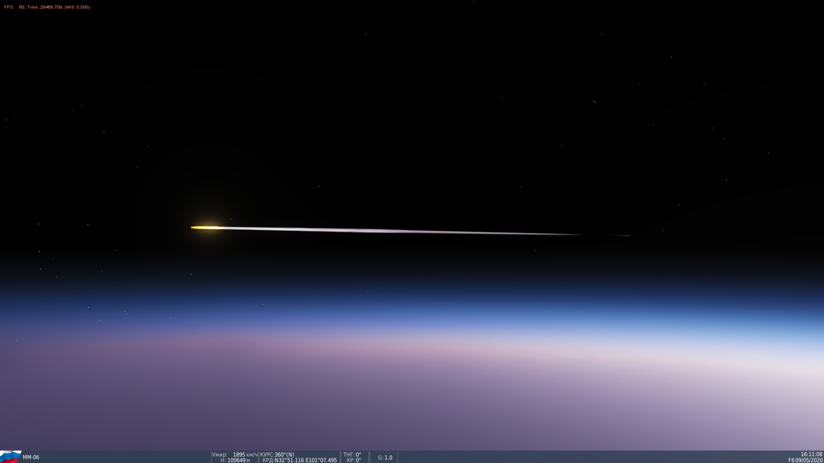824x463 pixels.
Task: Click the Russian flag icon
Action: click(x=10, y=457)
